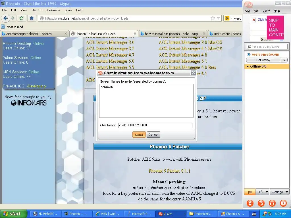Click the Find in Buddy List search field
Screen dimensions: 291x218
pyautogui.click(x=267, y=47)
